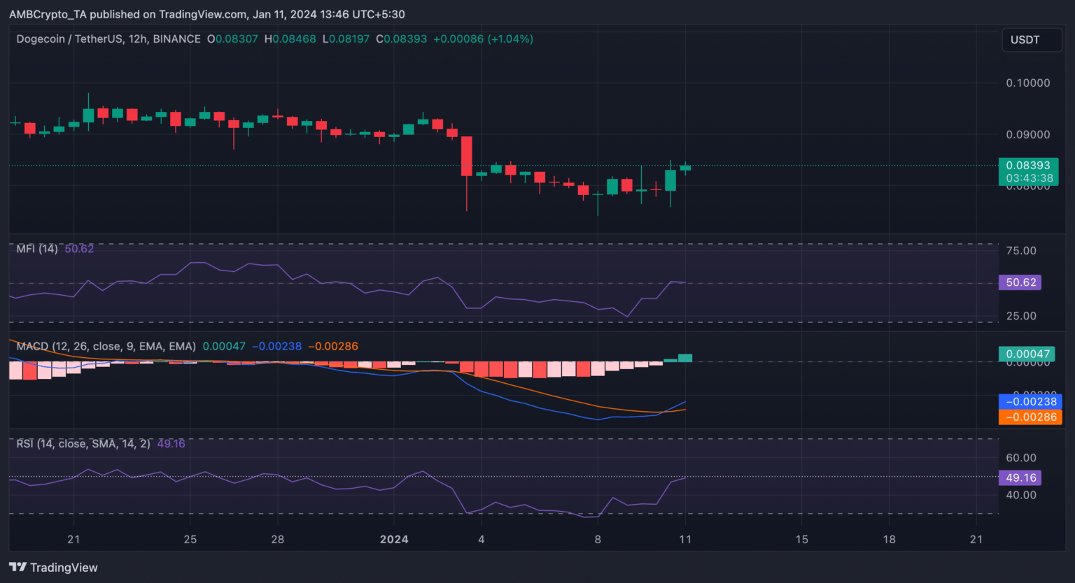Screen dimensions: 1075x583
Task: Click the current price tag 0.08393
Action: pyautogui.click(x=1027, y=166)
